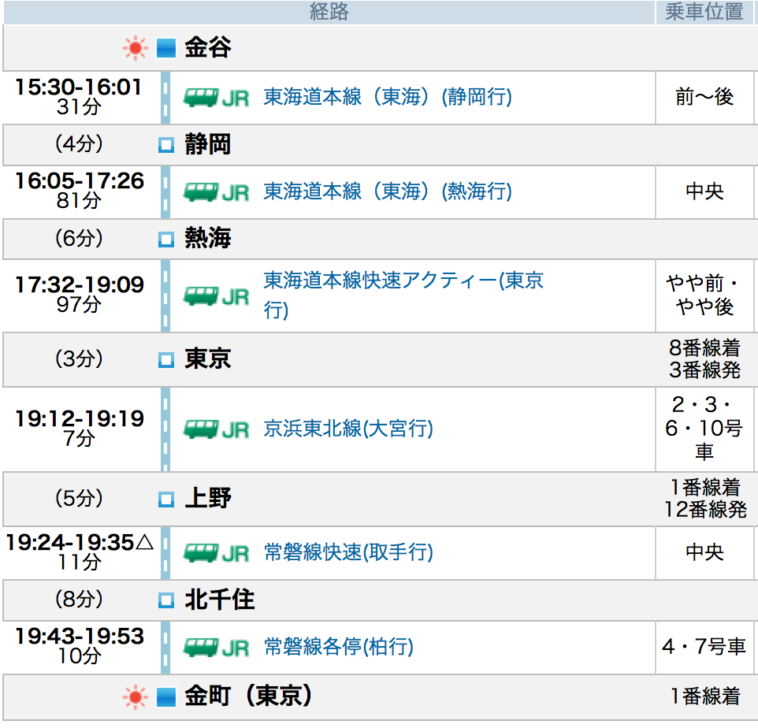This screenshot has height=728, width=758.
Task: Click the transfer square marker beside 静岡
Action: [165, 144]
